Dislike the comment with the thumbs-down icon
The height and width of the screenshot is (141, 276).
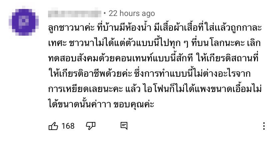click(91, 126)
